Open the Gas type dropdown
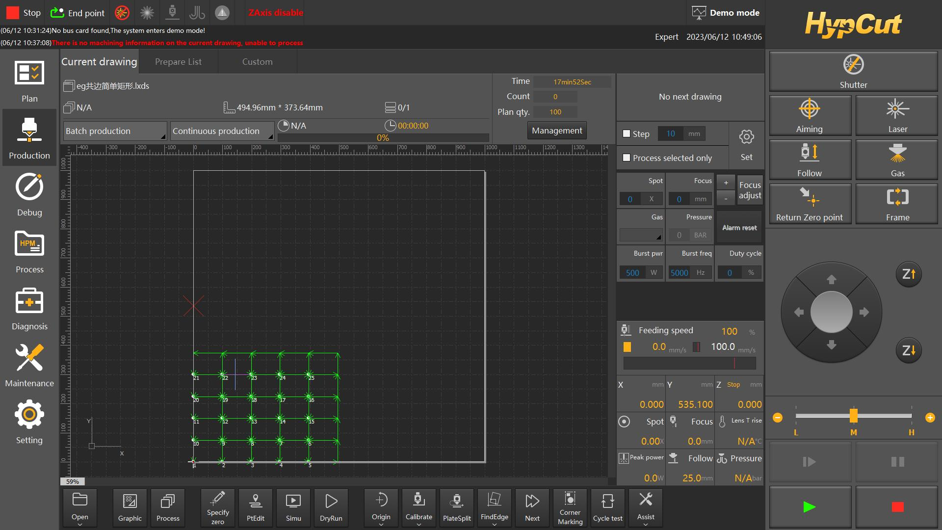The height and width of the screenshot is (530, 942). [641, 235]
